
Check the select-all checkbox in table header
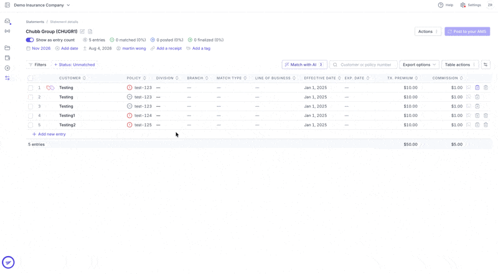pyautogui.click(x=31, y=78)
